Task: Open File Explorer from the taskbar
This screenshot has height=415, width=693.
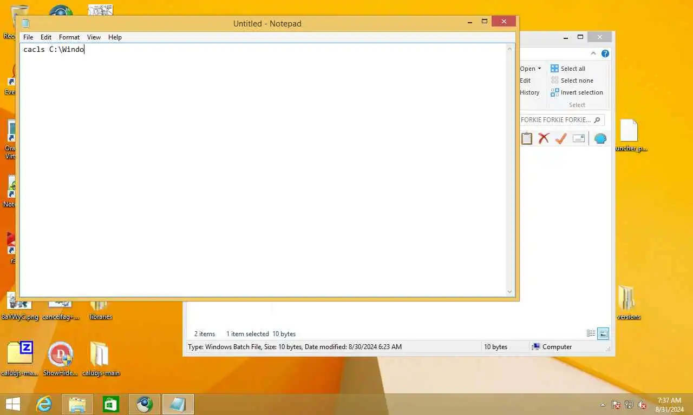Action: tap(77, 404)
